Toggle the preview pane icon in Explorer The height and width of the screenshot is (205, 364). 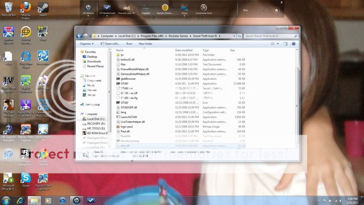click(x=285, y=44)
